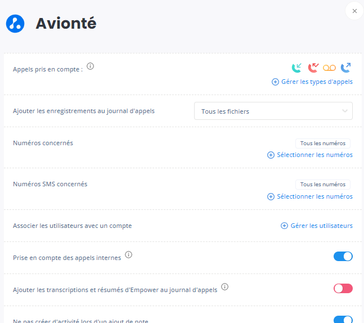
Task: Click the Avionté logo icon
Action: point(15,24)
